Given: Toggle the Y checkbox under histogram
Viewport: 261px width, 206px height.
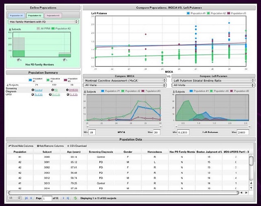Looking at the screenshot, I should (x=64, y=60).
